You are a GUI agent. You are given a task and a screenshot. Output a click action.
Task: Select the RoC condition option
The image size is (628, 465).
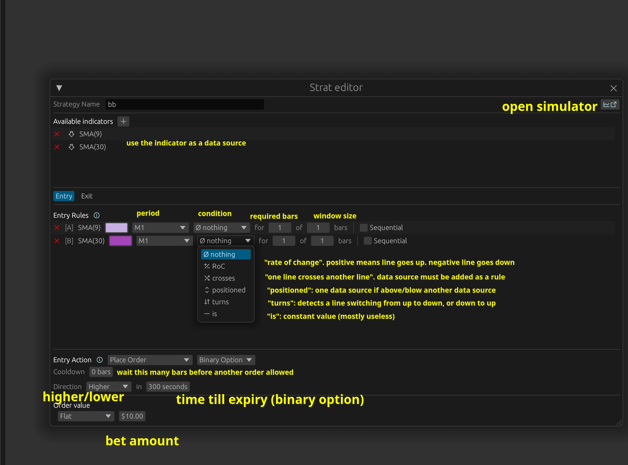218,266
